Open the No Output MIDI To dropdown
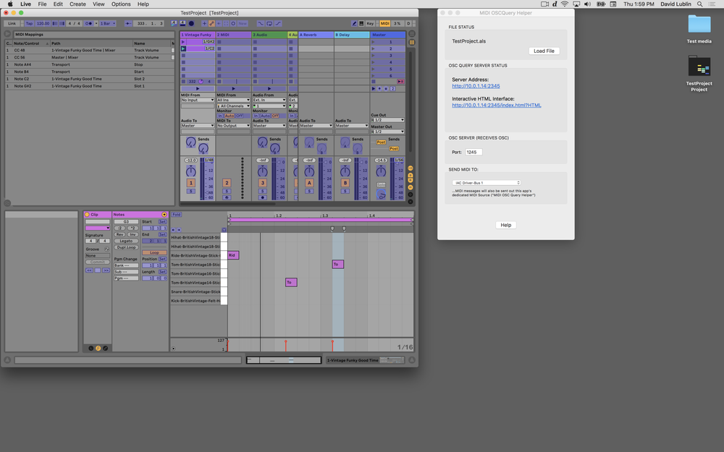The width and height of the screenshot is (724, 452). tap(233, 125)
